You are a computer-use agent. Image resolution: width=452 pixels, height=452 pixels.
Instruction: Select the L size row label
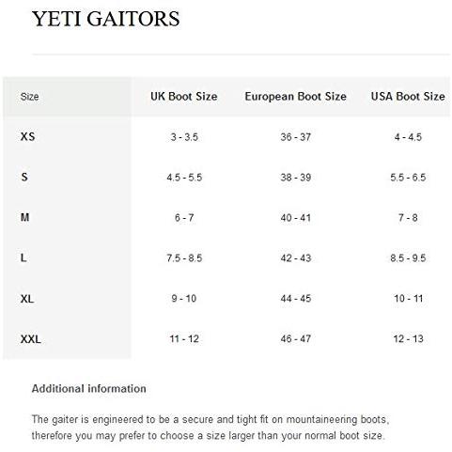[23, 257]
